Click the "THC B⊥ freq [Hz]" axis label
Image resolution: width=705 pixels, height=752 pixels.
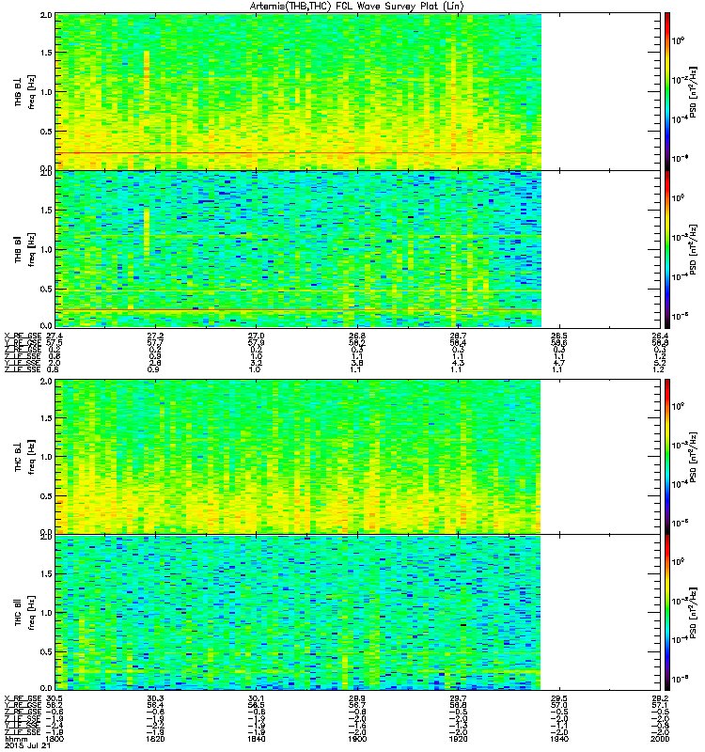point(24,457)
